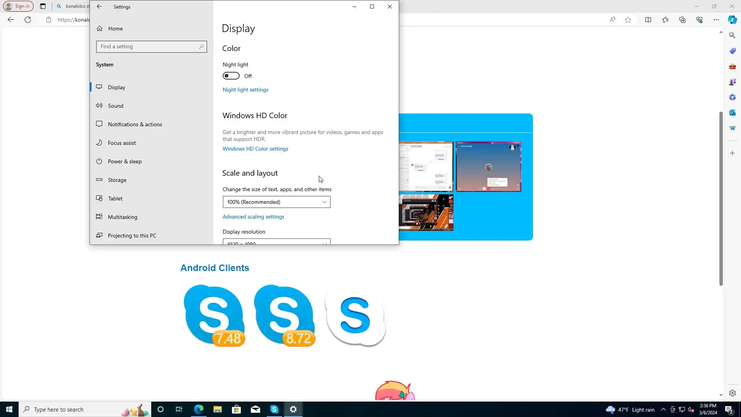Open Power & sleep settings

[125, 161]
